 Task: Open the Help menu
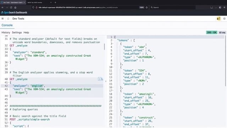coord(26,32)
